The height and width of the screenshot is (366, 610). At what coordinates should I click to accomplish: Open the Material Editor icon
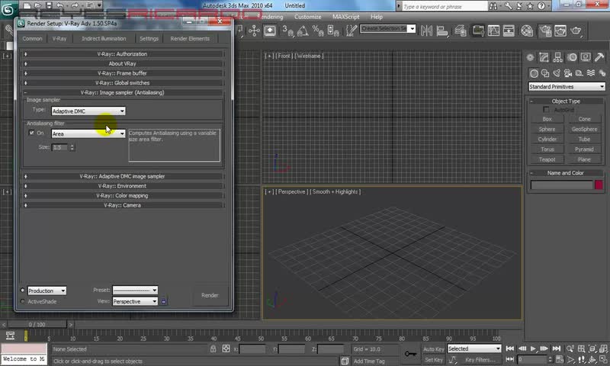coord(527,30)
